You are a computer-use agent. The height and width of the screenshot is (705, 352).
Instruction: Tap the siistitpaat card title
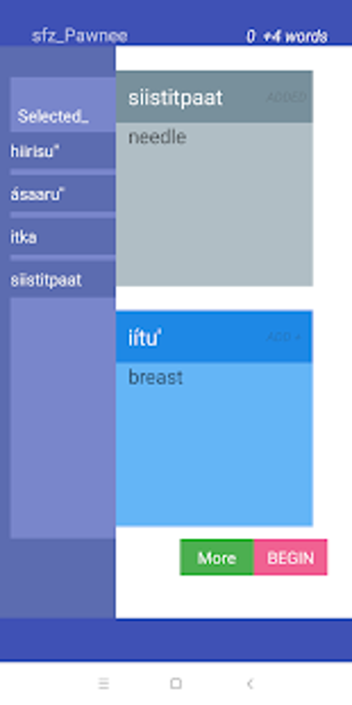point(175,98)
